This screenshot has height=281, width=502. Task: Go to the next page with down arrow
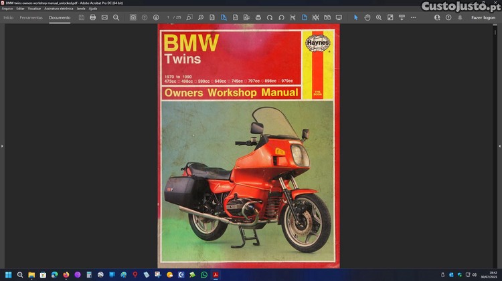tap(156, 17)
